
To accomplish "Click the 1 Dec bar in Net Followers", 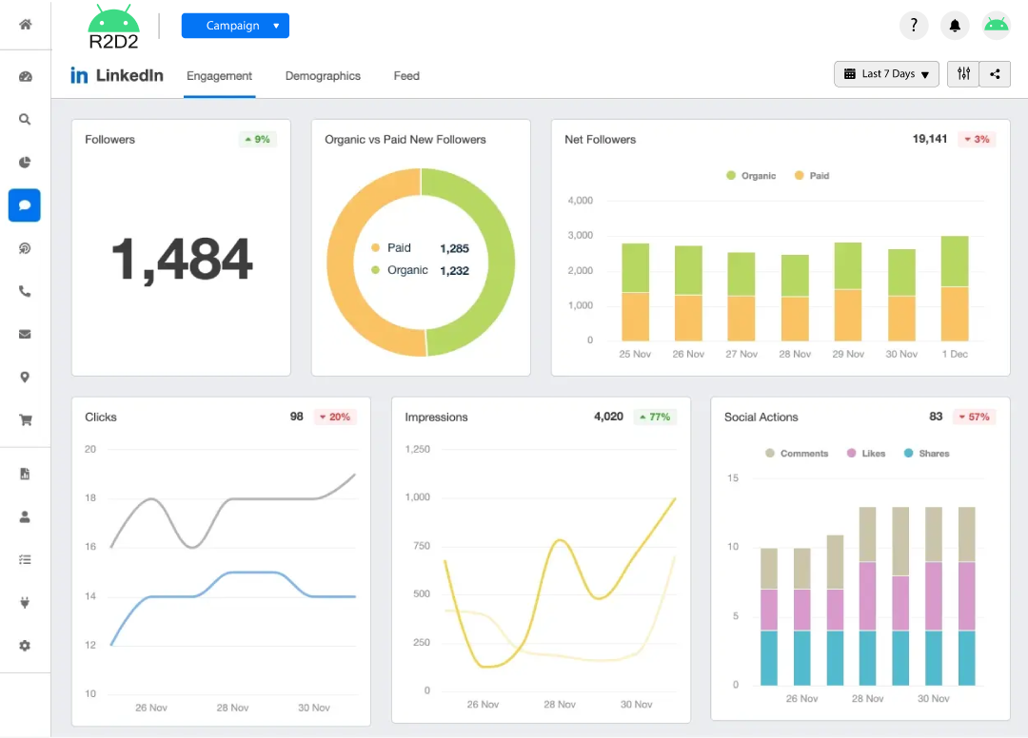I will (x=954, y=288).
